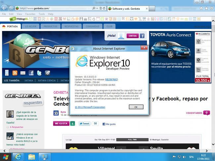Go forward with the browser Forward arrow
The image size is (215, 161).
click(x=11, y=8)
